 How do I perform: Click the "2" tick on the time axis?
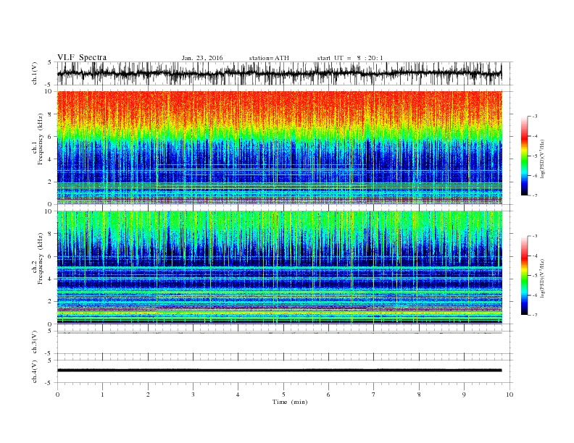point(148,395)
